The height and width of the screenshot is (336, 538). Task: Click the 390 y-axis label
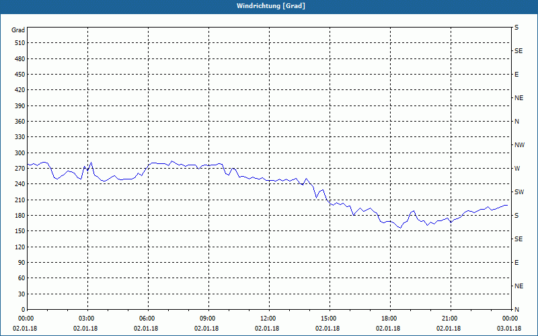click(20, 106)
